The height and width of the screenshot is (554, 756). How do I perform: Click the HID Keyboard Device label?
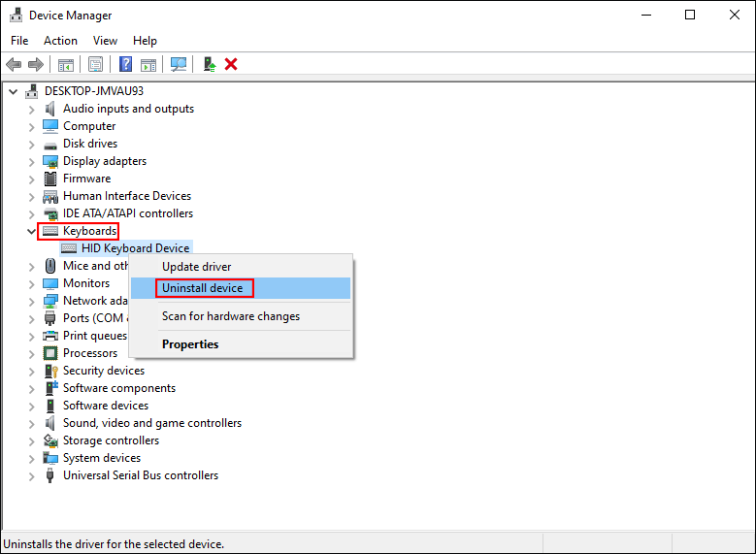coord(136,248)
